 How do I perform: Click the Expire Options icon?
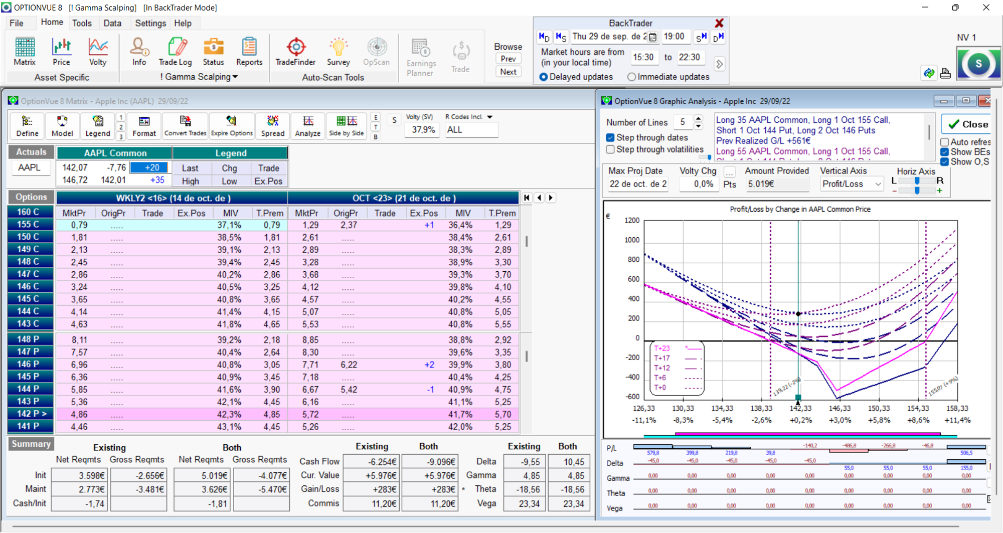(x=232, y=126)
